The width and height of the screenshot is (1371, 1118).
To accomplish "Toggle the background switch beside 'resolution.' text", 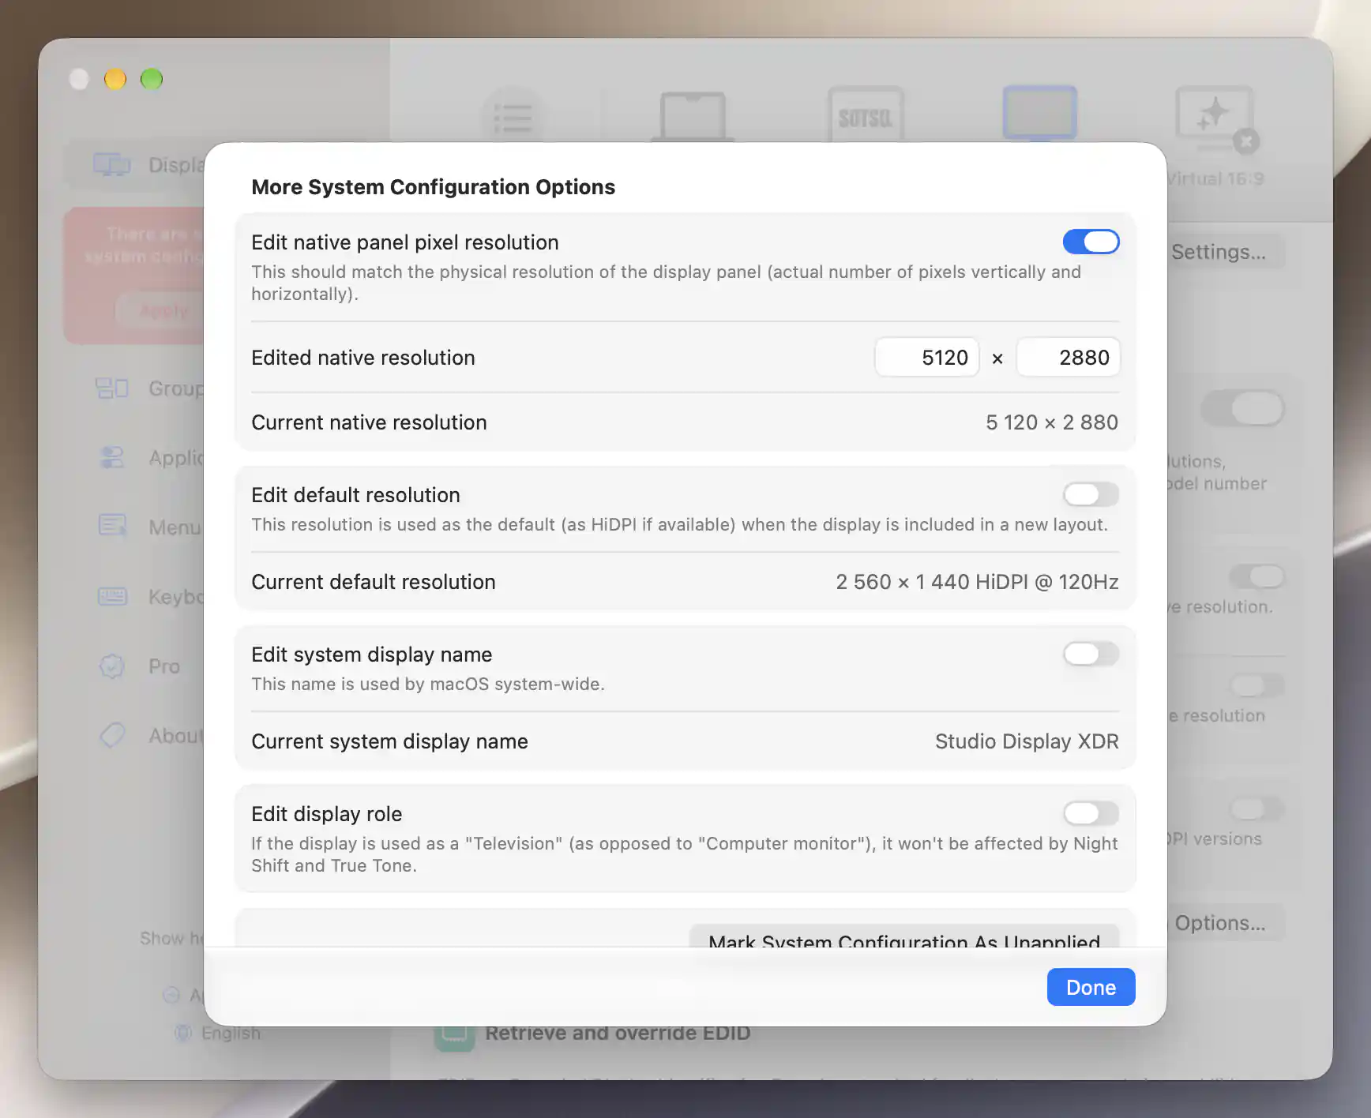I will (x=1256, y=576).
